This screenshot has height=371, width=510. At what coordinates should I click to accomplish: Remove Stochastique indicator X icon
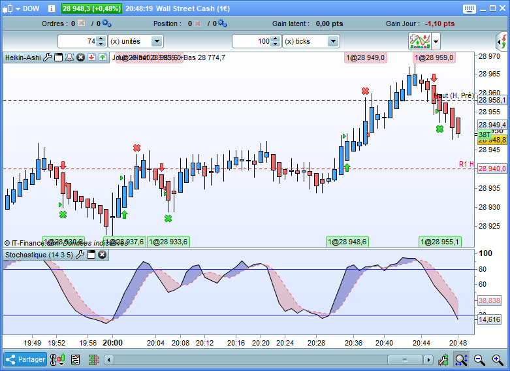click(102, 255)
